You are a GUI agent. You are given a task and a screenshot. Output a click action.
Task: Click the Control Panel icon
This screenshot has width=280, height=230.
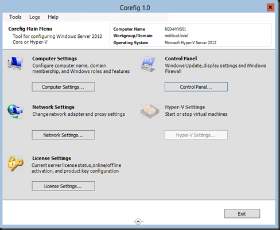(x=148, y=64)
